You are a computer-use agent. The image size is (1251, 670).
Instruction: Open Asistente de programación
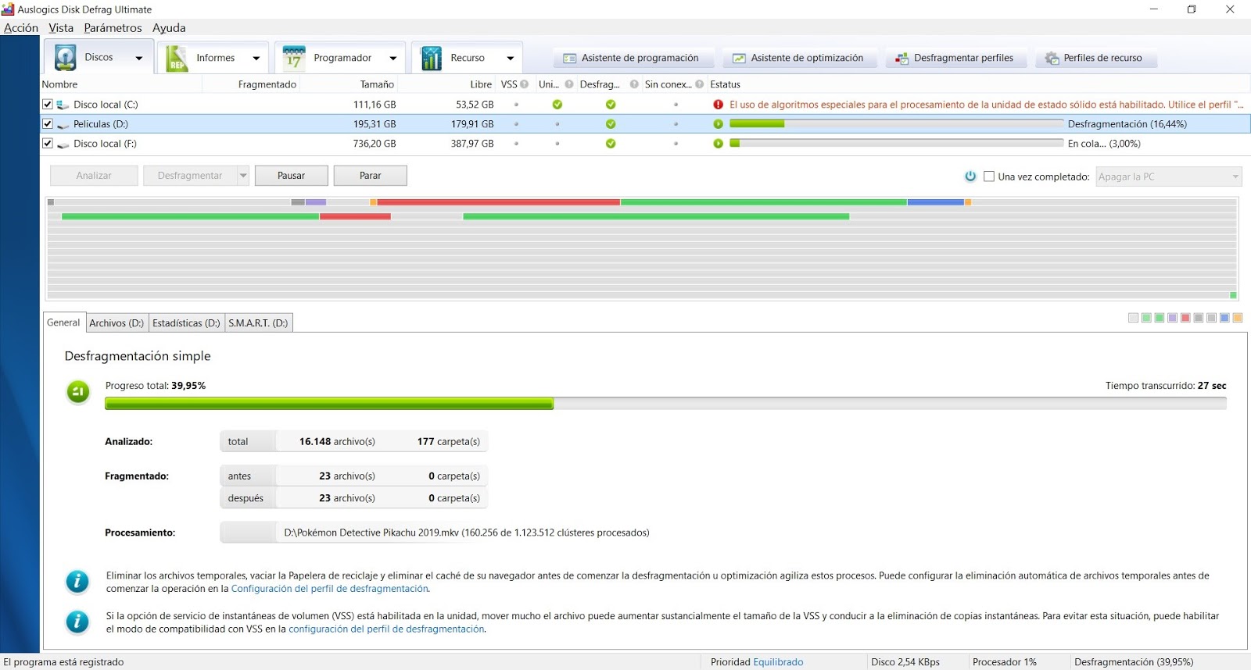click(x=634, y=58)
